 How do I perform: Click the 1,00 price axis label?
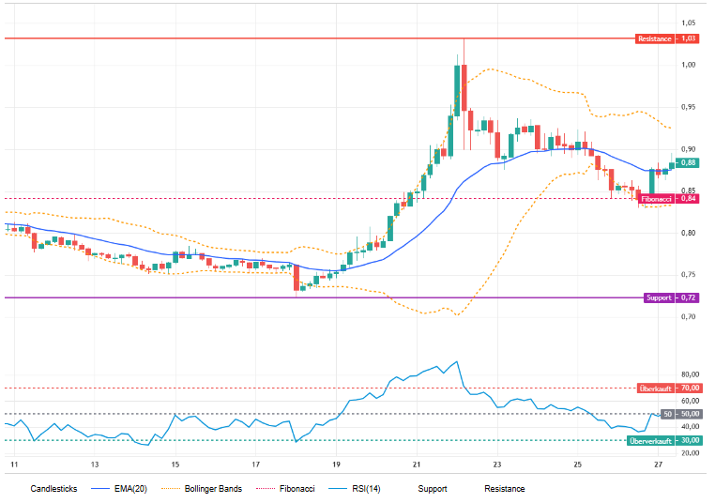point(689,65)
